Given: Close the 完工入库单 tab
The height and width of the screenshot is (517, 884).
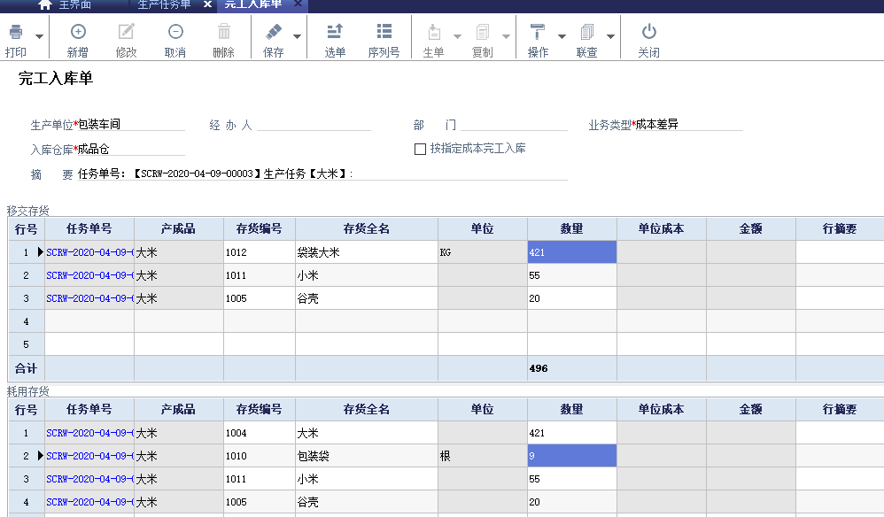Looking at the screenshot, I should tap(298, 4).
